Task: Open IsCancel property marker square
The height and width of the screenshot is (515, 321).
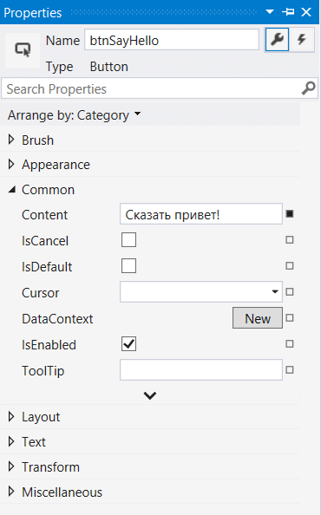Action: point(290,240)
